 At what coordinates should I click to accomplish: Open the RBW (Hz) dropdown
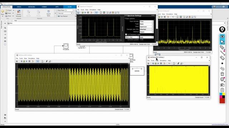point(132,37)
